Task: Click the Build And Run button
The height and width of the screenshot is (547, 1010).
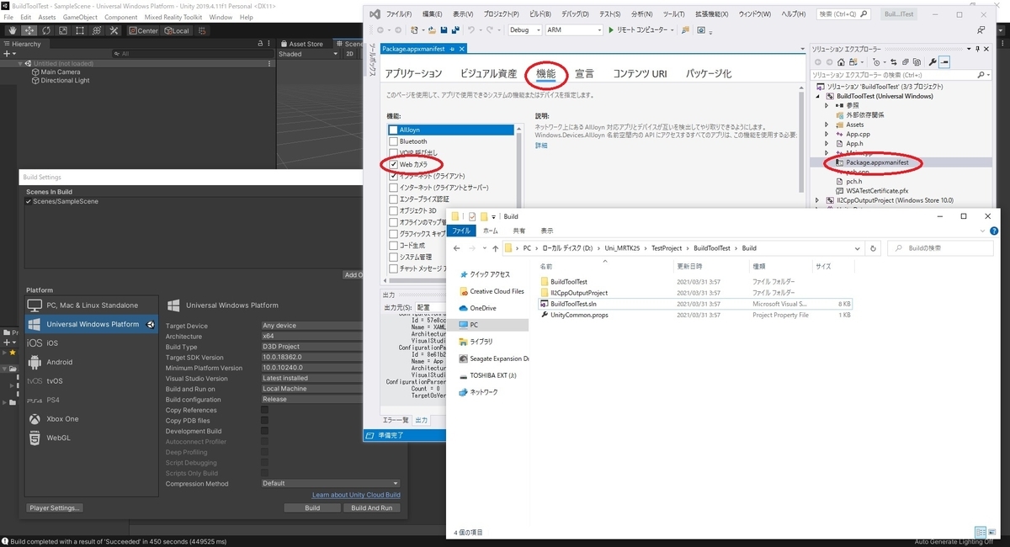Action: click(x=371, y=508)
